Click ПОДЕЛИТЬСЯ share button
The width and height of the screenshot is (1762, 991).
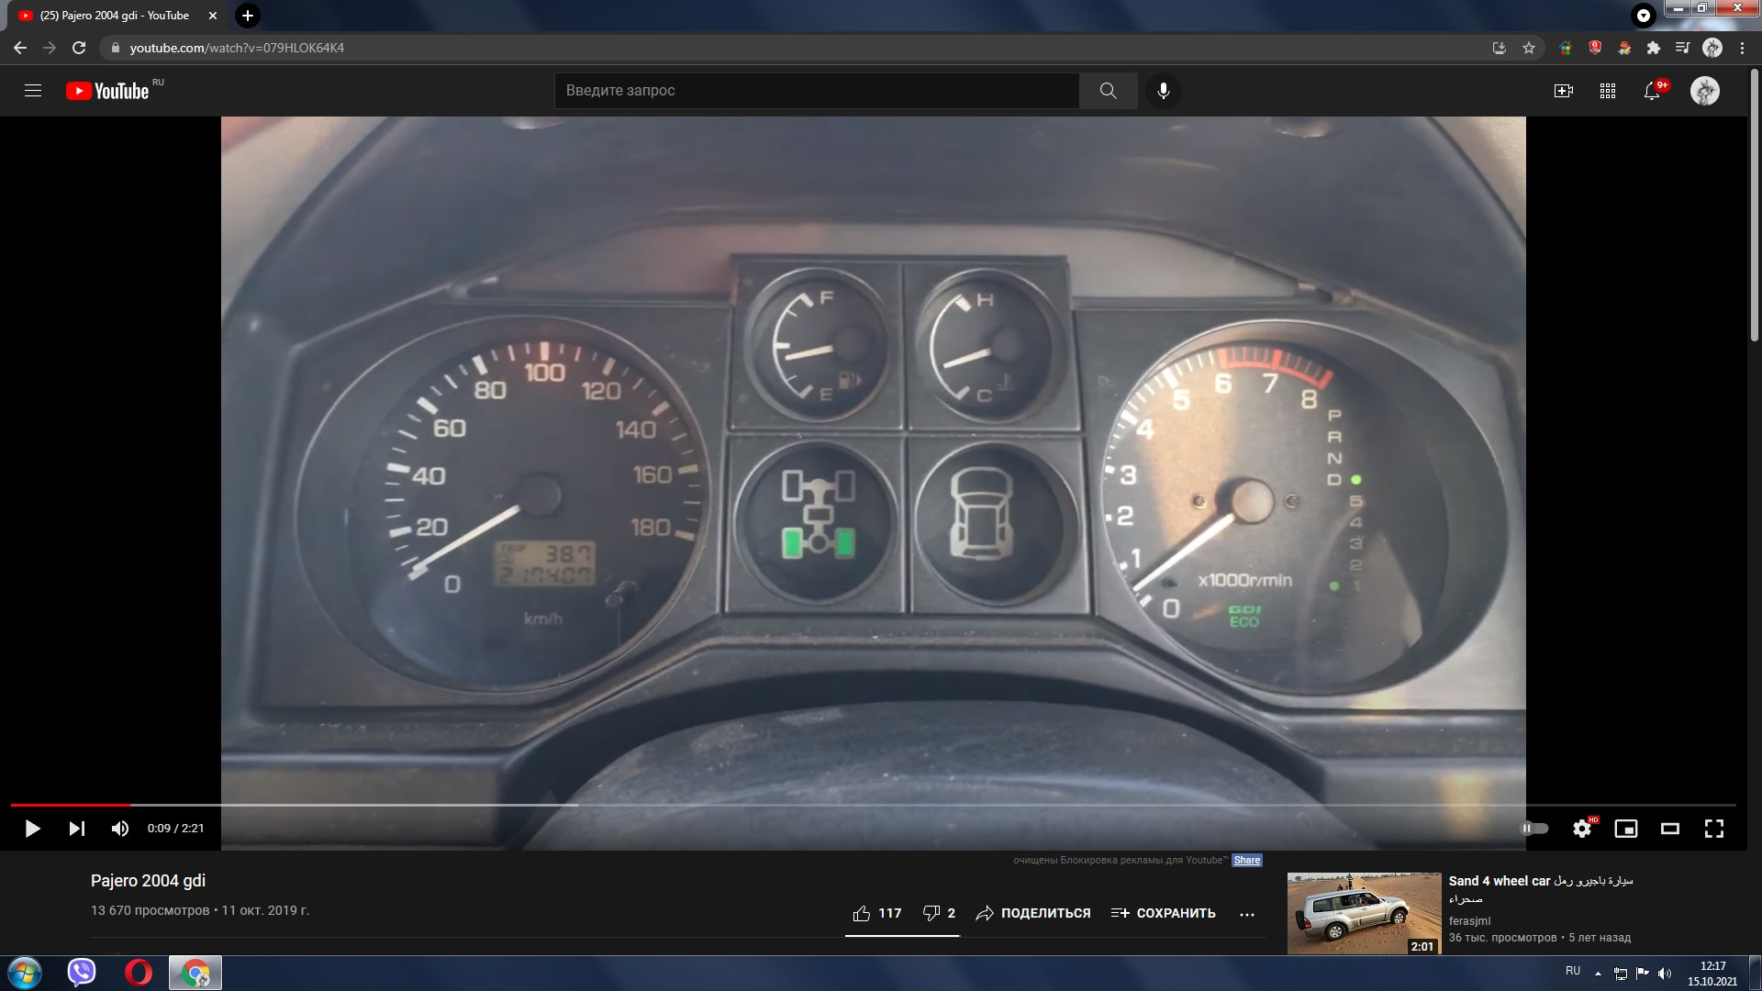(x=1033, y=913)
